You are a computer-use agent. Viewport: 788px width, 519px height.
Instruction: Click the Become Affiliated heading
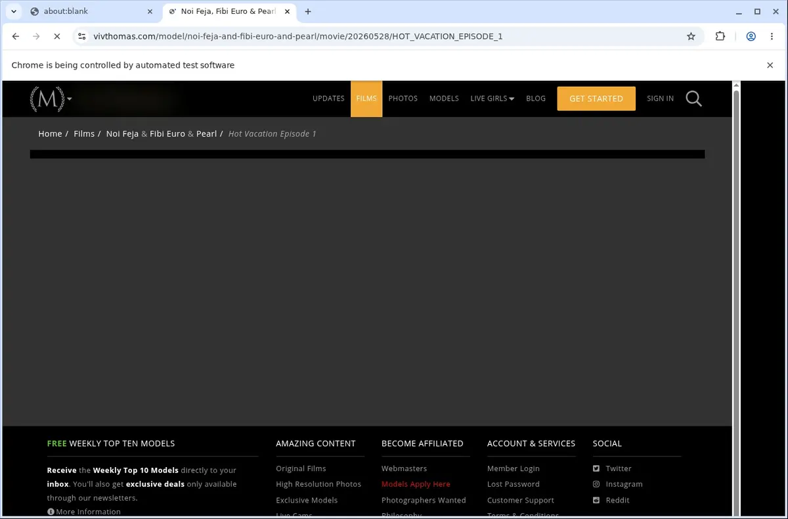[x=422, y=443]
